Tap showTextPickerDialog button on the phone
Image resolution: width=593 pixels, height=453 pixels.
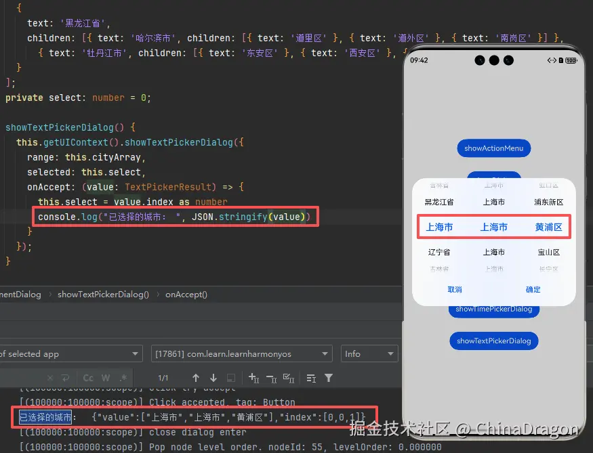point(494,341)
